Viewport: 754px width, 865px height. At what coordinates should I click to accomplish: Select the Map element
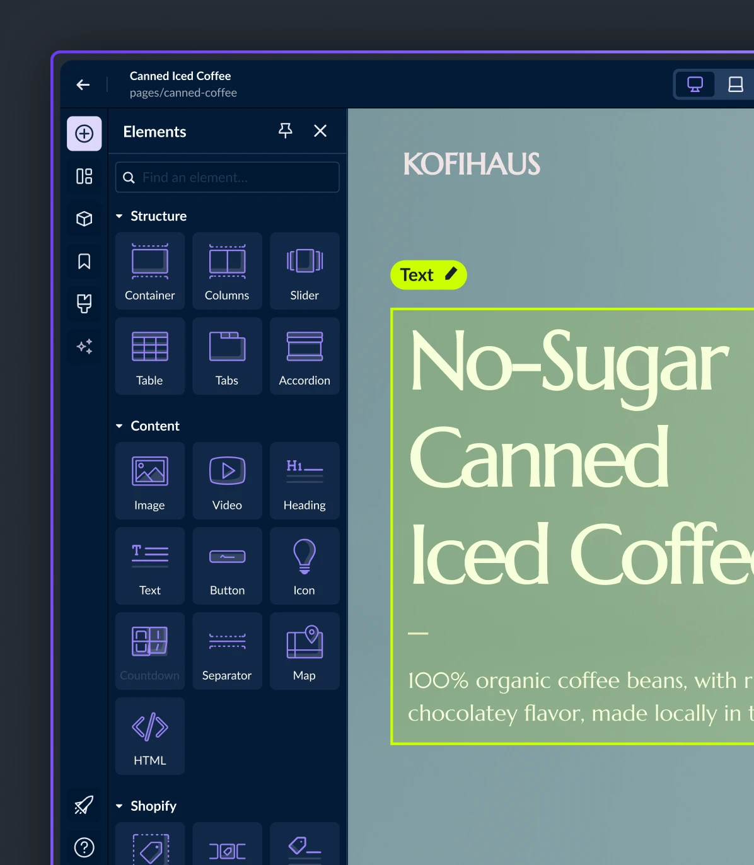click(x=304, y=651)
